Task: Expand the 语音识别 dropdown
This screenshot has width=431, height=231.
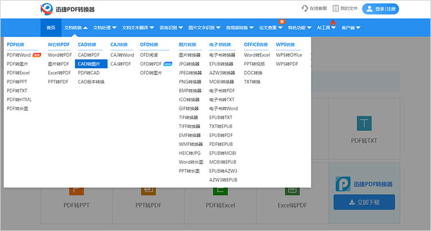Action: coord(171,28)
